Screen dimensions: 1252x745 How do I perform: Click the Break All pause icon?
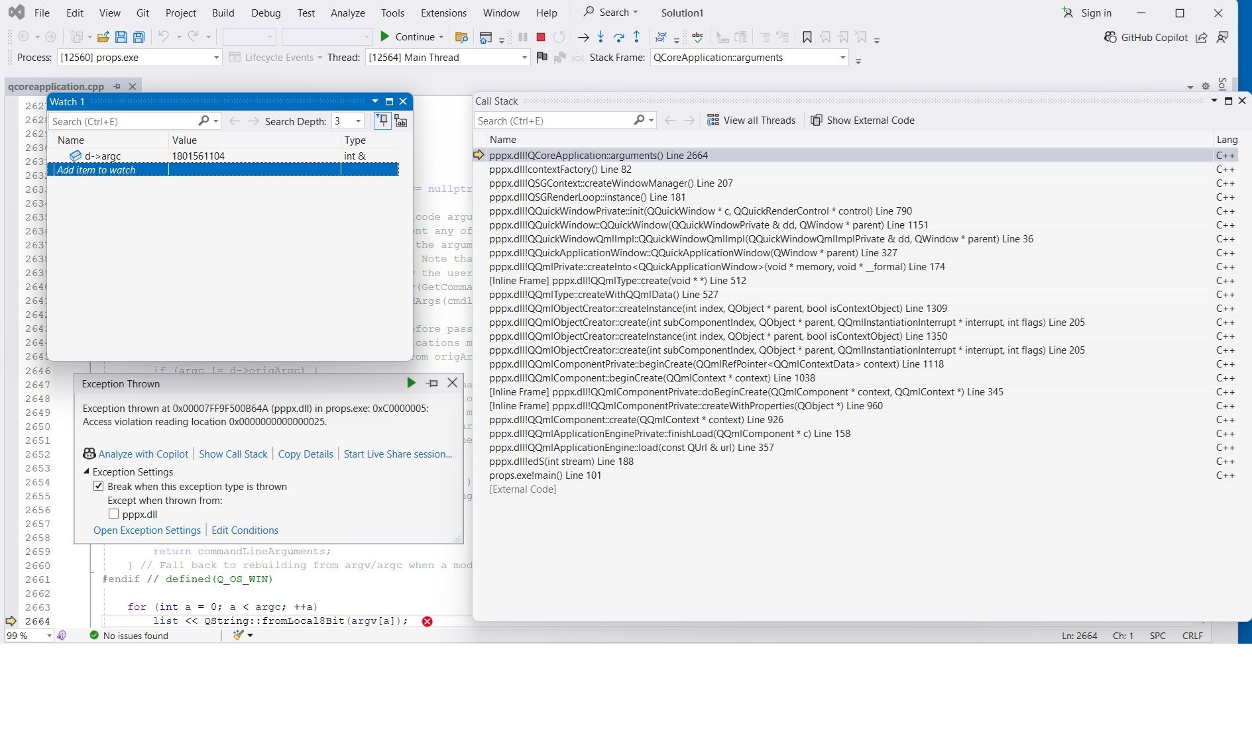coord(523,38)
